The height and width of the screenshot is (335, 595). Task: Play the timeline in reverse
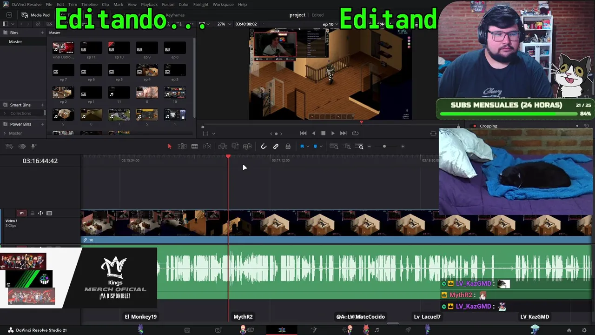tap(313, 133)
